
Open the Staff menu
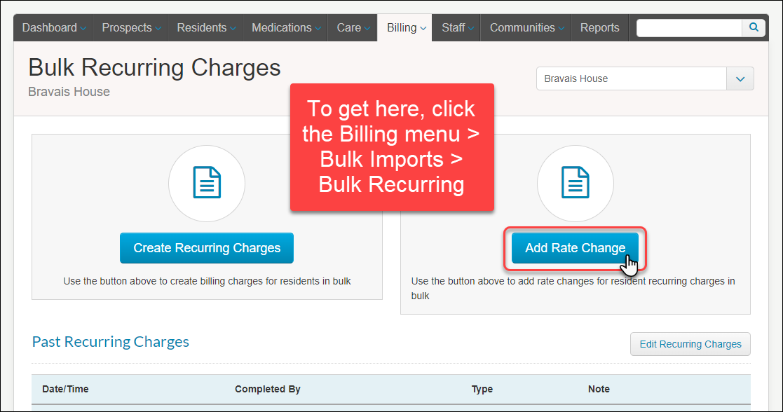coord(456,28)
